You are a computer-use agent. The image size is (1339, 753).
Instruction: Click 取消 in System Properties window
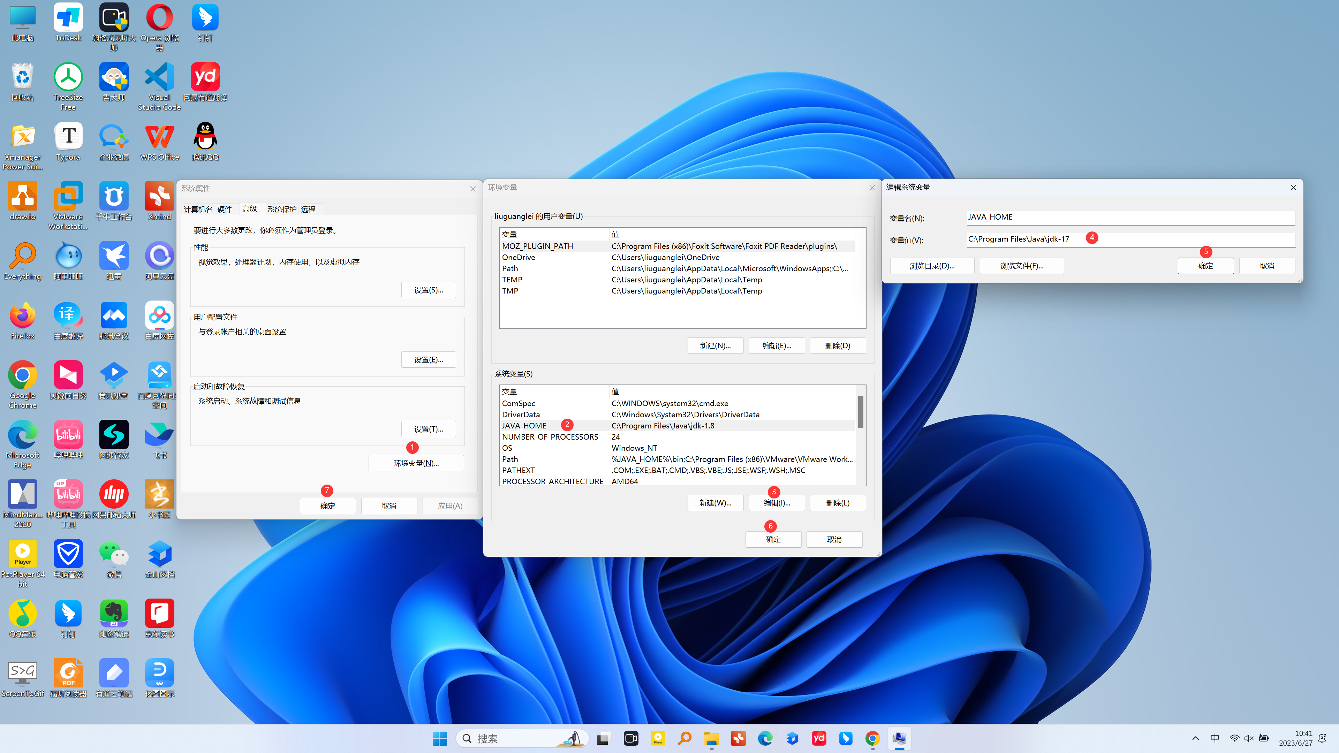(x=389, y=506)
